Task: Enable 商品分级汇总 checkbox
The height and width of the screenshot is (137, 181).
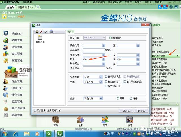Action: (x=106, y=86)
